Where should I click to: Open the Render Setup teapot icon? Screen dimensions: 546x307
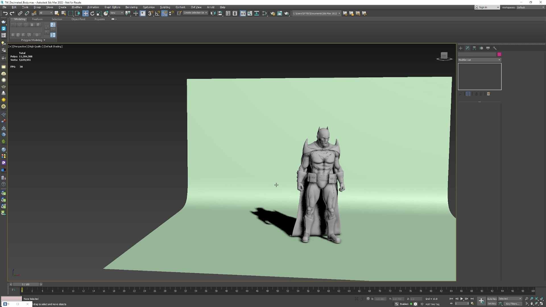(x=273, y=13)
